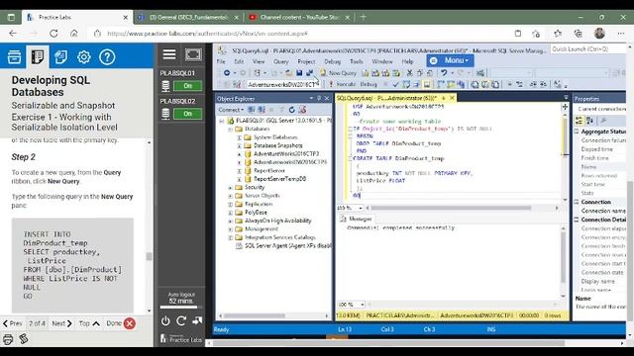Open the Tools menu in SSMS
This screenshot has width=634, height=356.
point(357,61)
